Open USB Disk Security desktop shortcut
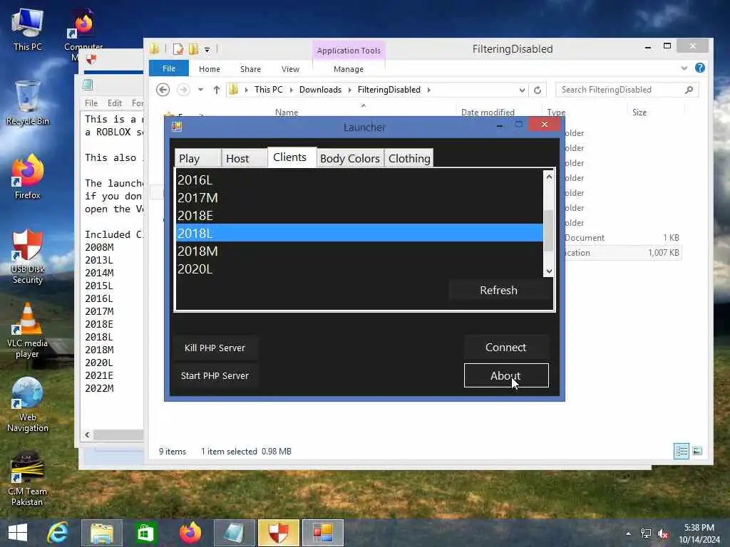The width and height of the screenshot is (730, 547). (x=28, y=256)
